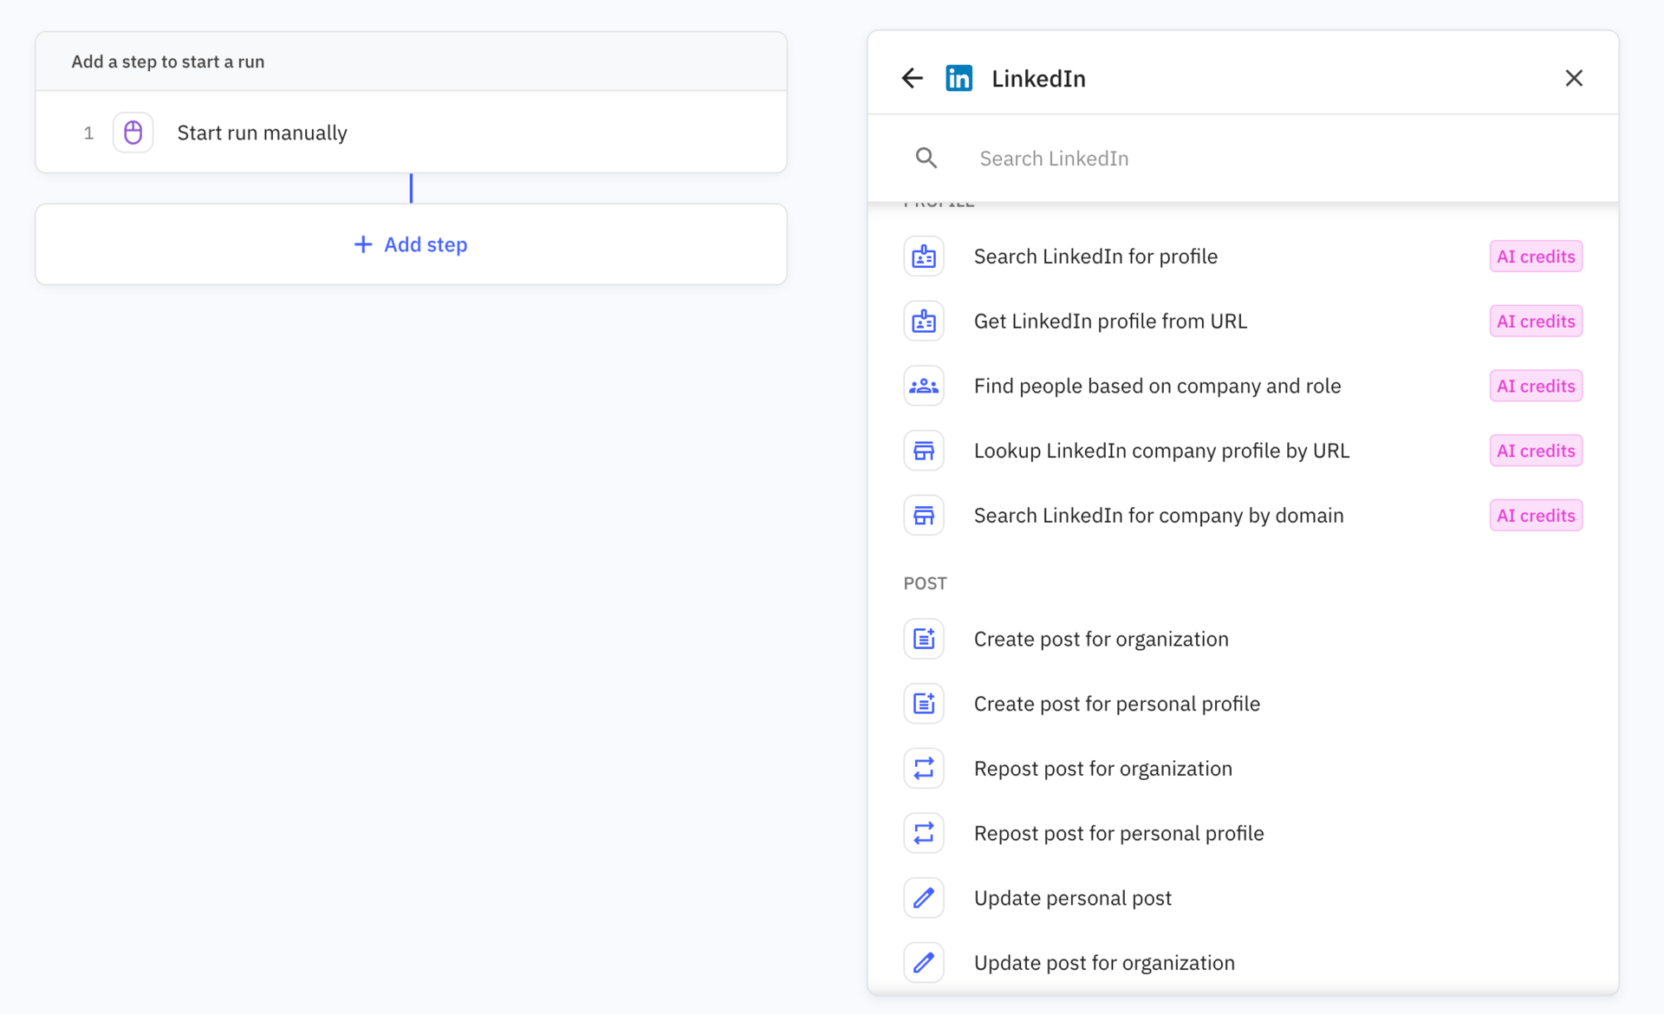Click the mouse trigger icon on step 1
The width and height of the screenshot is (1664, 1014).
pyautogui.click(x=133, y=133)
